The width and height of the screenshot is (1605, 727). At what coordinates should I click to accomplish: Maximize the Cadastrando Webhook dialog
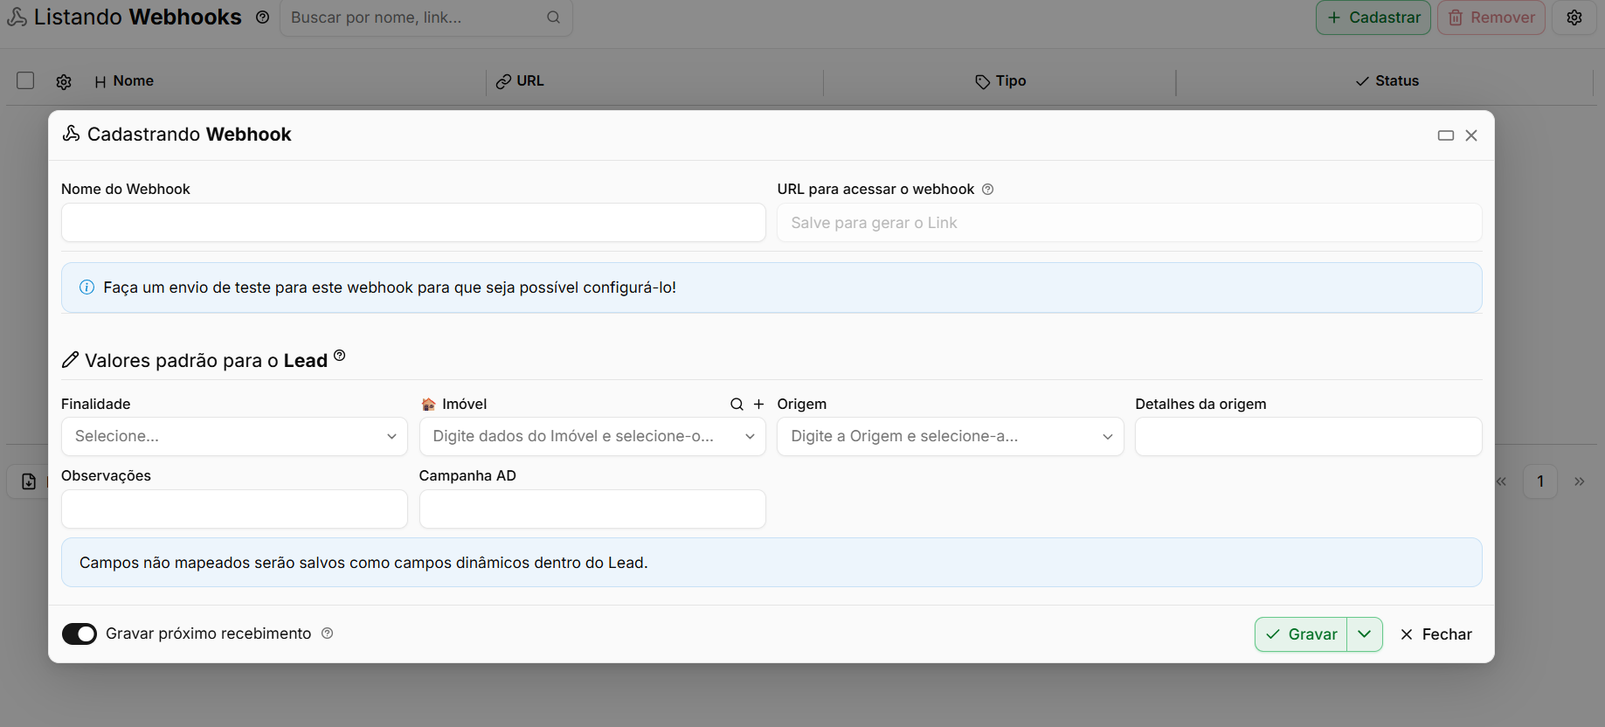(x=1446, y=135)
